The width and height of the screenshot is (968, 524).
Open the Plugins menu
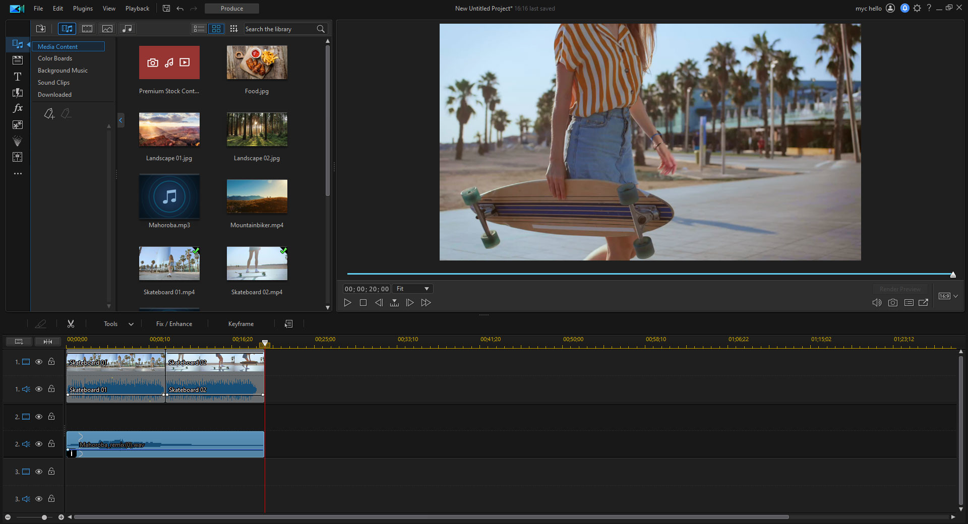(82, 8)
